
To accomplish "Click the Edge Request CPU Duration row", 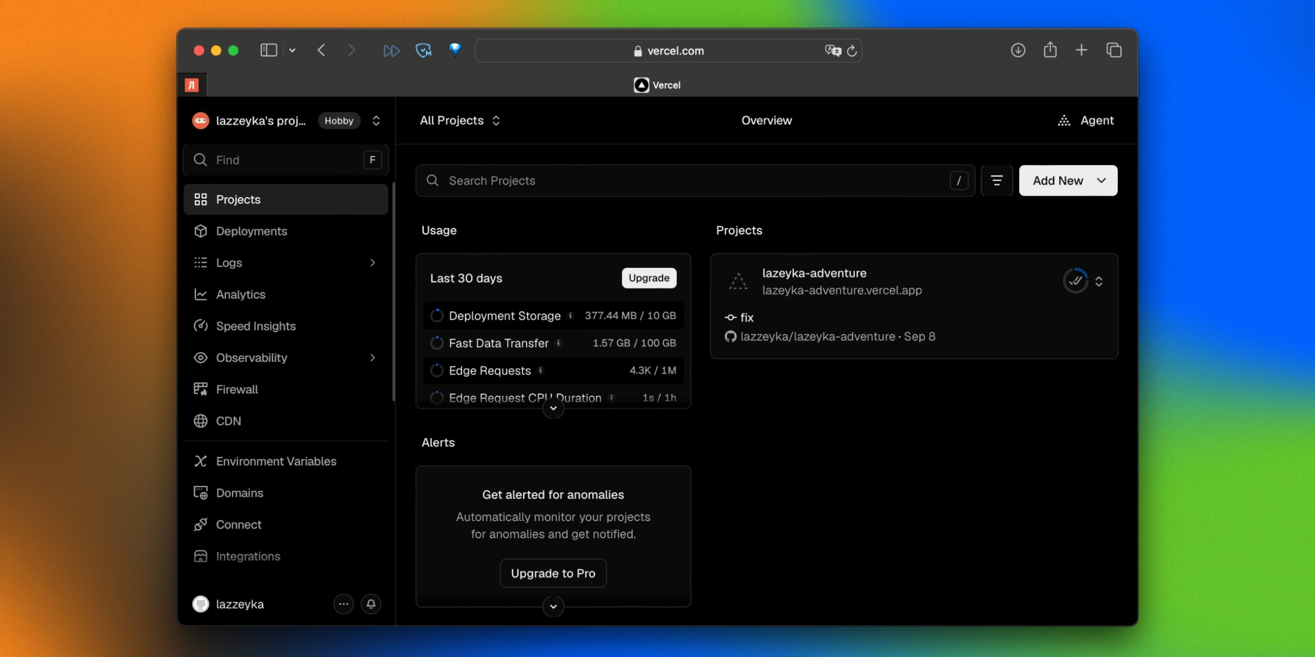I will (x=553, y=398).
